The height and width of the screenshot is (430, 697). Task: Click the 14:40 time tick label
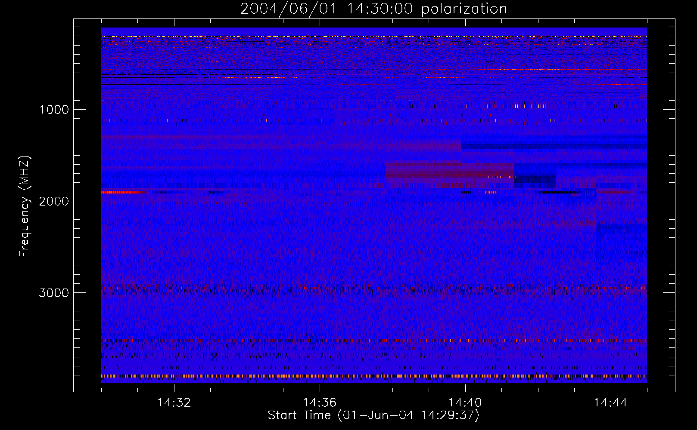tap(465, 403)
